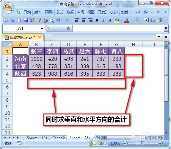171x149 pixels.
Task: Open the Redo history dropdown arrow
Action: pyautogui.click(x=72, y=20)
